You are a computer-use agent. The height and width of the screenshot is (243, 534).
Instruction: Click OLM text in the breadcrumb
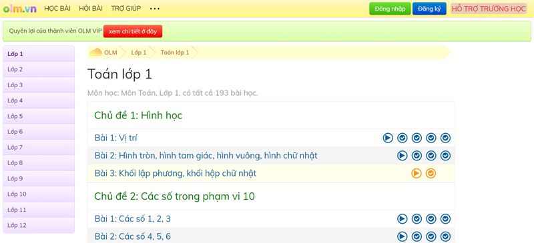[x=110, y=53]
